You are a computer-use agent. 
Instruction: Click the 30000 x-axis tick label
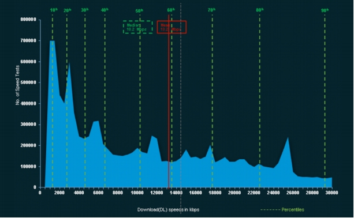tap(331, 193)
